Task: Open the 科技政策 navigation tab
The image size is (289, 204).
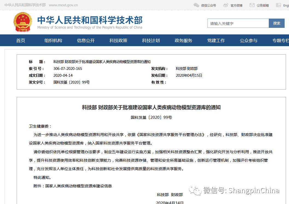Action: (x=118, y=40)
